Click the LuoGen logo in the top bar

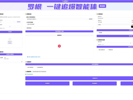pos(65,1)
